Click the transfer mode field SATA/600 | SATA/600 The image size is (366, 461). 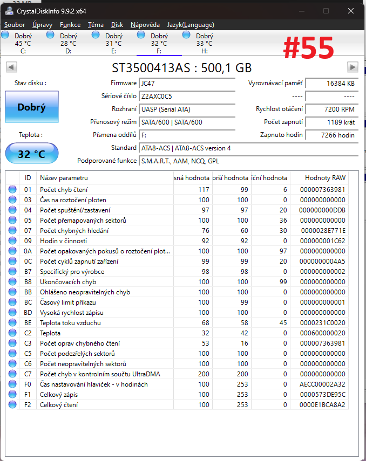pos(187,122)
